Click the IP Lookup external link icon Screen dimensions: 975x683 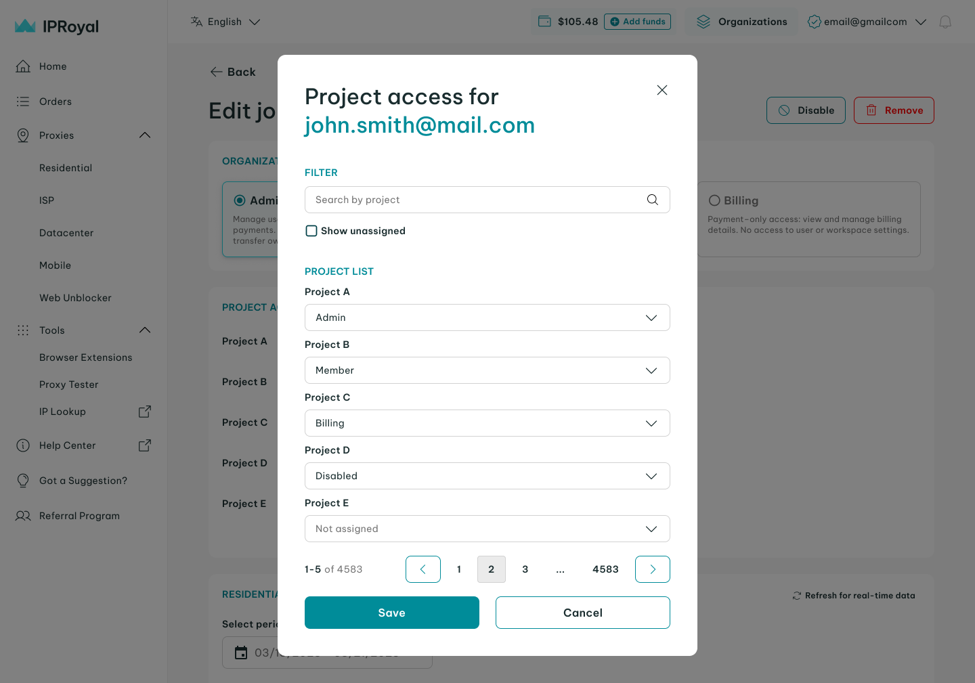click(145, 412)
